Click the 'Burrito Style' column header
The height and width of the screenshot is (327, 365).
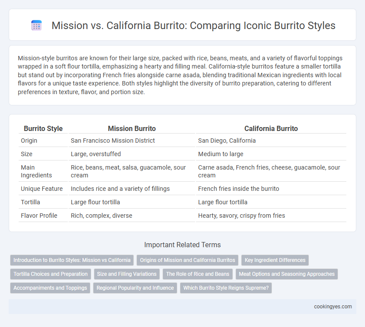pos(43,128)
